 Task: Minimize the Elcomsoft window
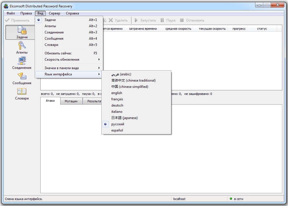pos(259,5)
